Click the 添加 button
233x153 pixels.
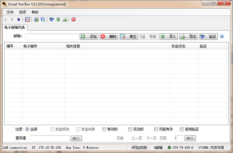89,36
